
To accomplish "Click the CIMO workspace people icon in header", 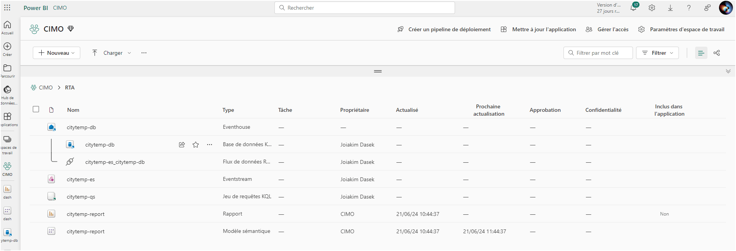I will click(x=34, y=29).
